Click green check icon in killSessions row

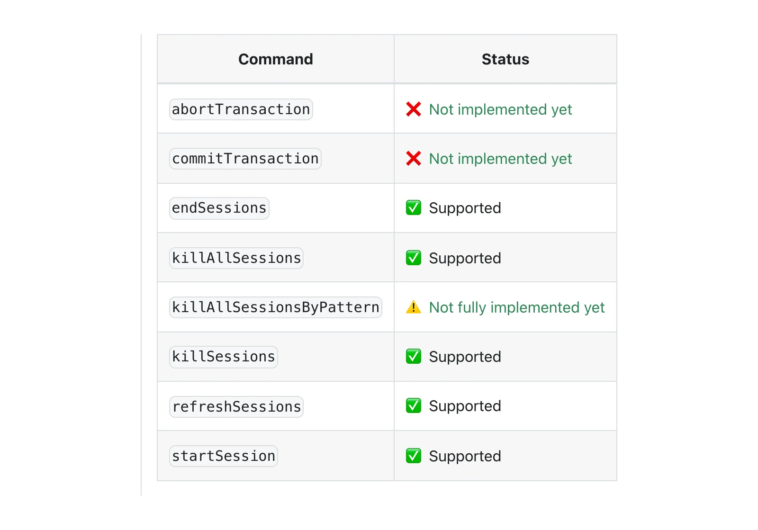click(413, 357)
